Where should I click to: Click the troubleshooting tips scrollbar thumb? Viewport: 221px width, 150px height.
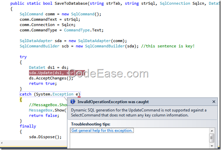(212, 138)
